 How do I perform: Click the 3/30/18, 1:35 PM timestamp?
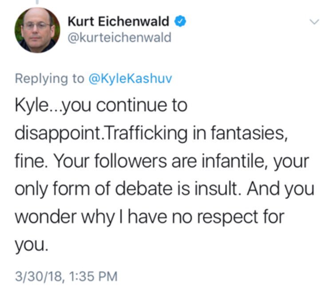(66, 277)
